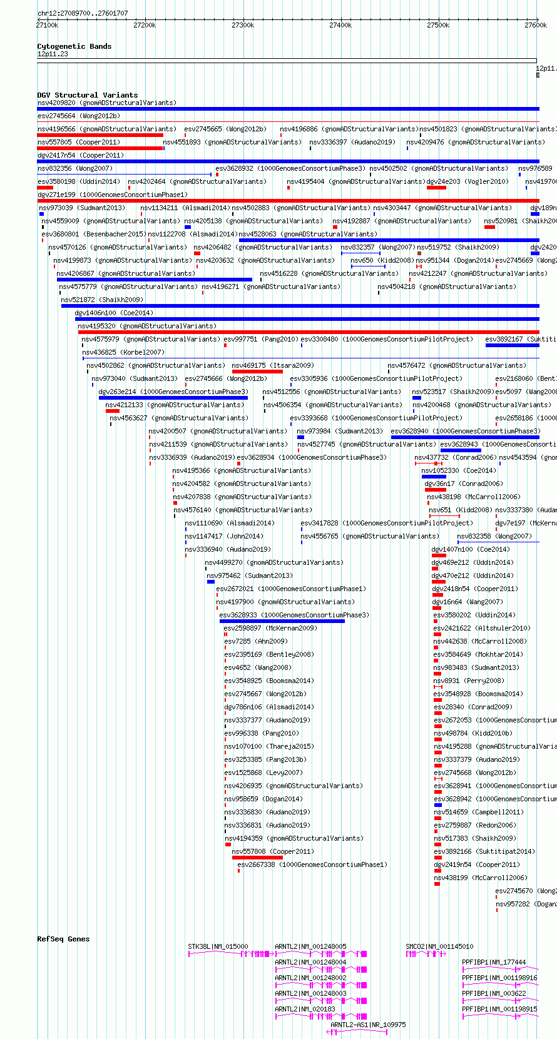Click nsv958659 (Dogan2014) label
Viewport: 557px width, 1039px height.
tap(263, 799)
